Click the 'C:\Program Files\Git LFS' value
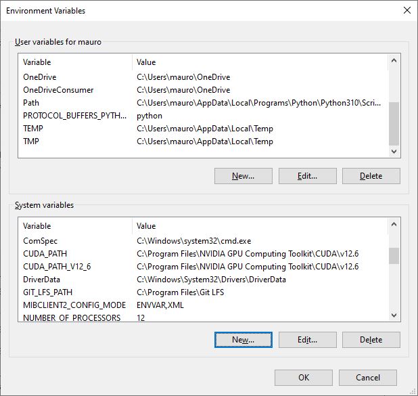Image resolution: width=418 pixels, height=396 pixels. click(180, 292)
